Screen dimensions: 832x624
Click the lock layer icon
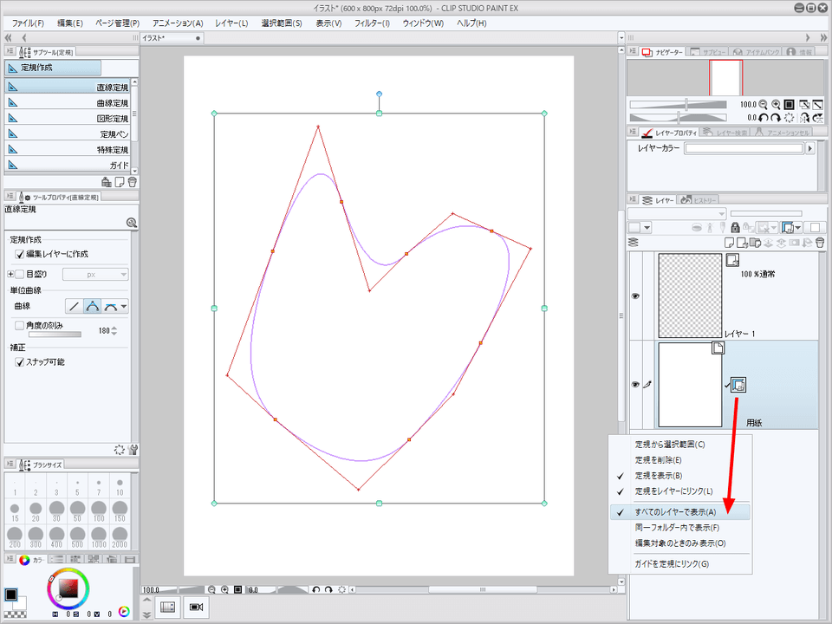(735, 227)
